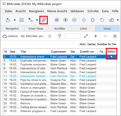Click the undo rotate arrow icon
The image size is (121, 116).
(102, 20)
